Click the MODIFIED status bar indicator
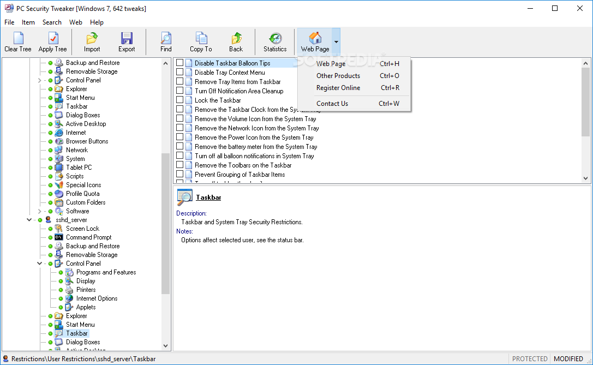The image size is (593, 365). point(568,358)
